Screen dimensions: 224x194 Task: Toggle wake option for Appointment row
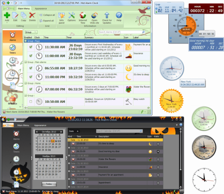click(x=158, y=183)
